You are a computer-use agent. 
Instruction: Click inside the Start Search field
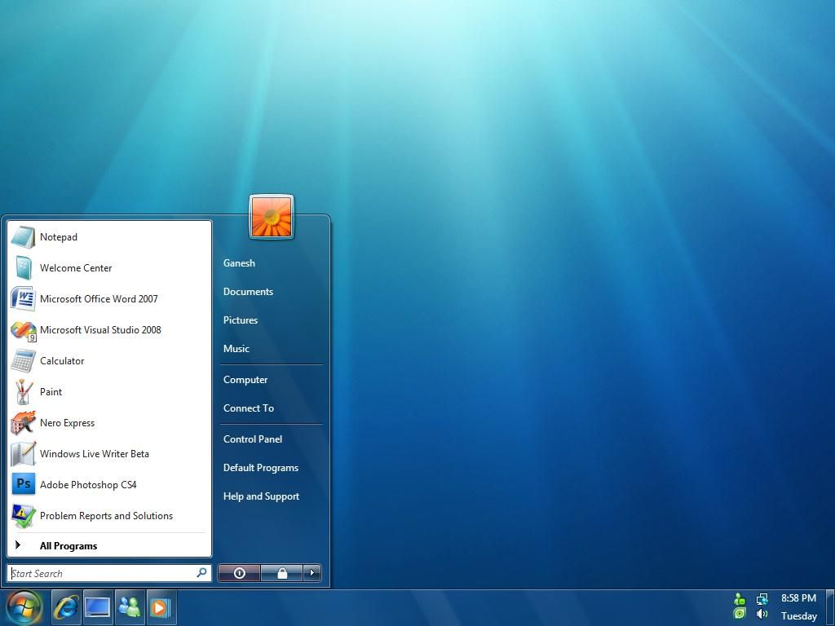[x=98, y=573]
